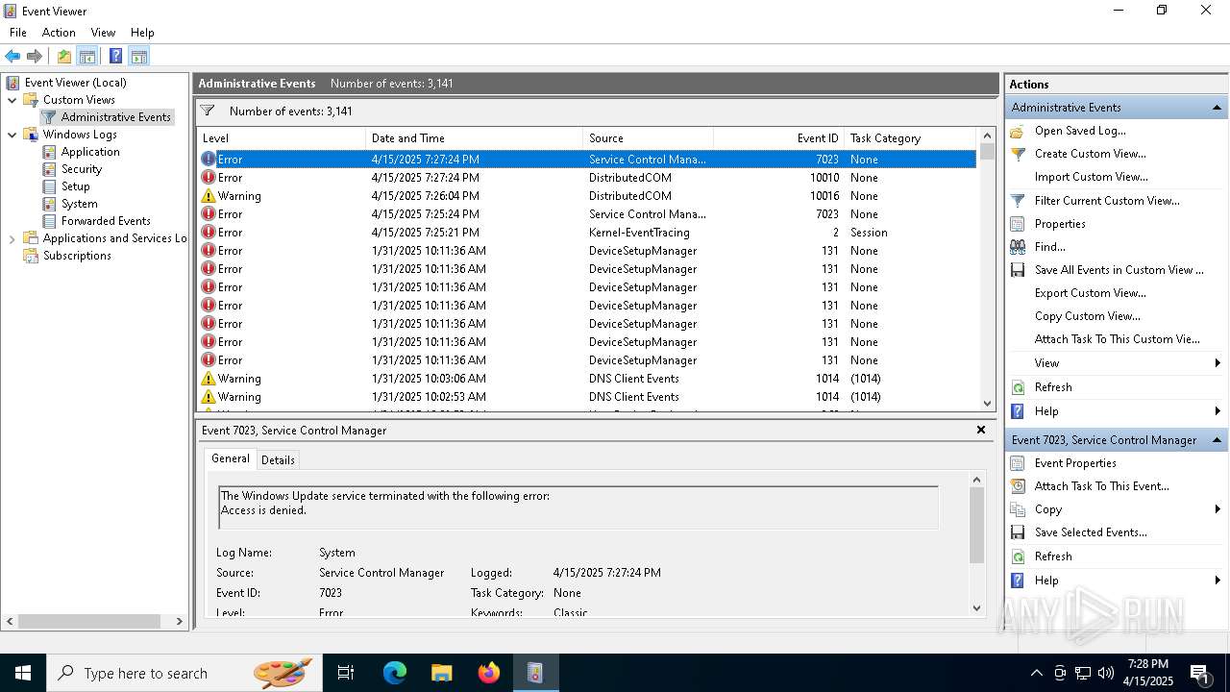Click the error icon of the Kernel-EventTracing row

pos(209,233)
